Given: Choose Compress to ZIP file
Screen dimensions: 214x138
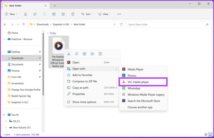Looking at the screenshot, I should [x=84, y=81].
